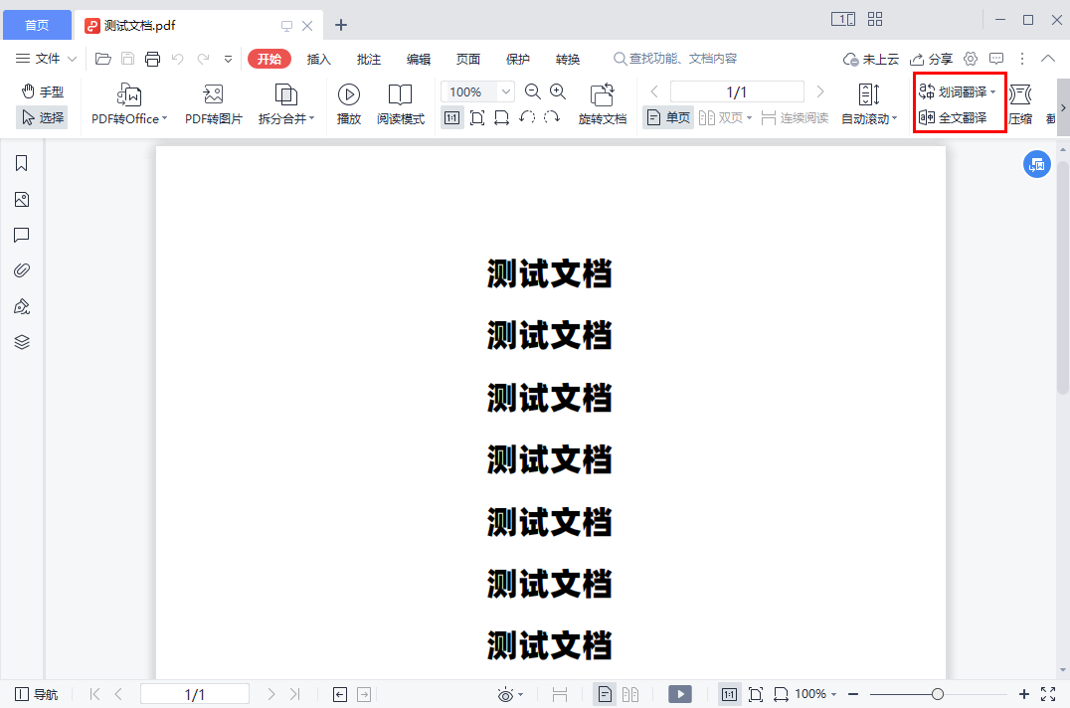Open bookmark panel in left sidebar

[x=22, y=164]
